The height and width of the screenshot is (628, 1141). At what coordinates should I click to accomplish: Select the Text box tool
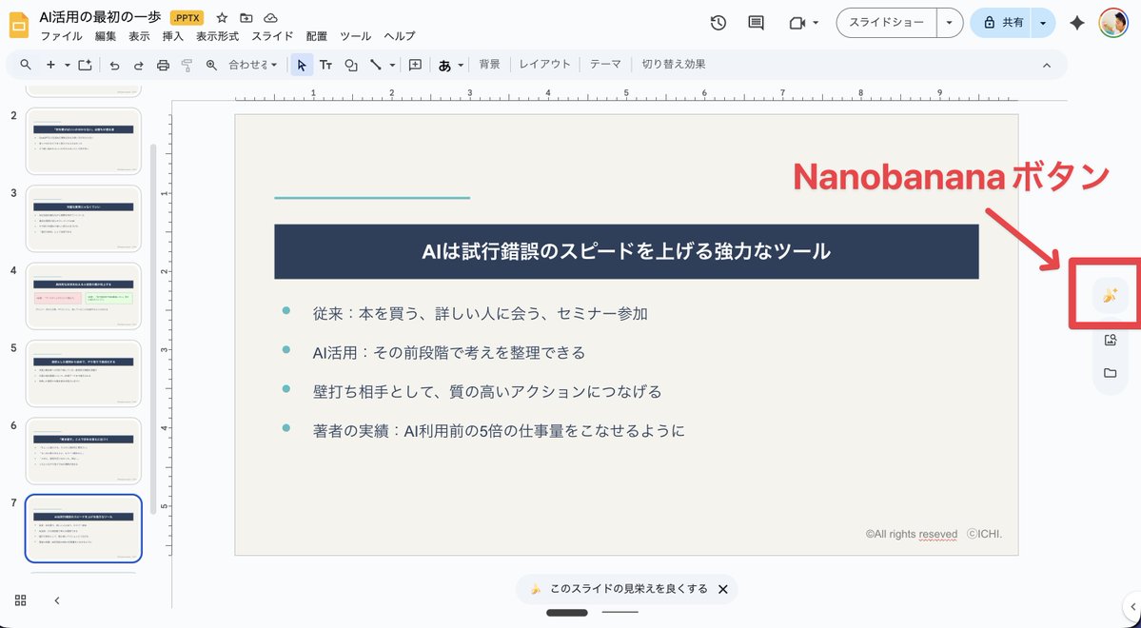coord(326,65)
